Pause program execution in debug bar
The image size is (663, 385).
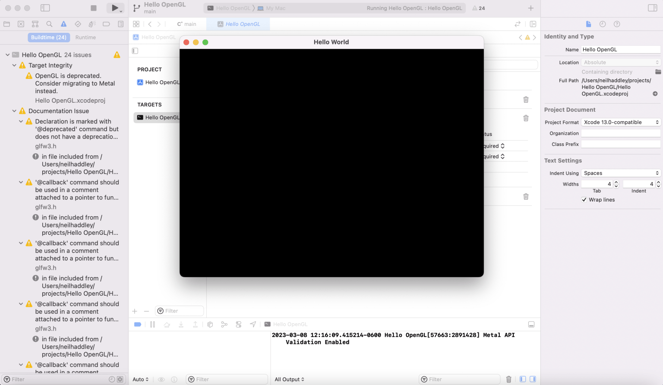(152, 325)
